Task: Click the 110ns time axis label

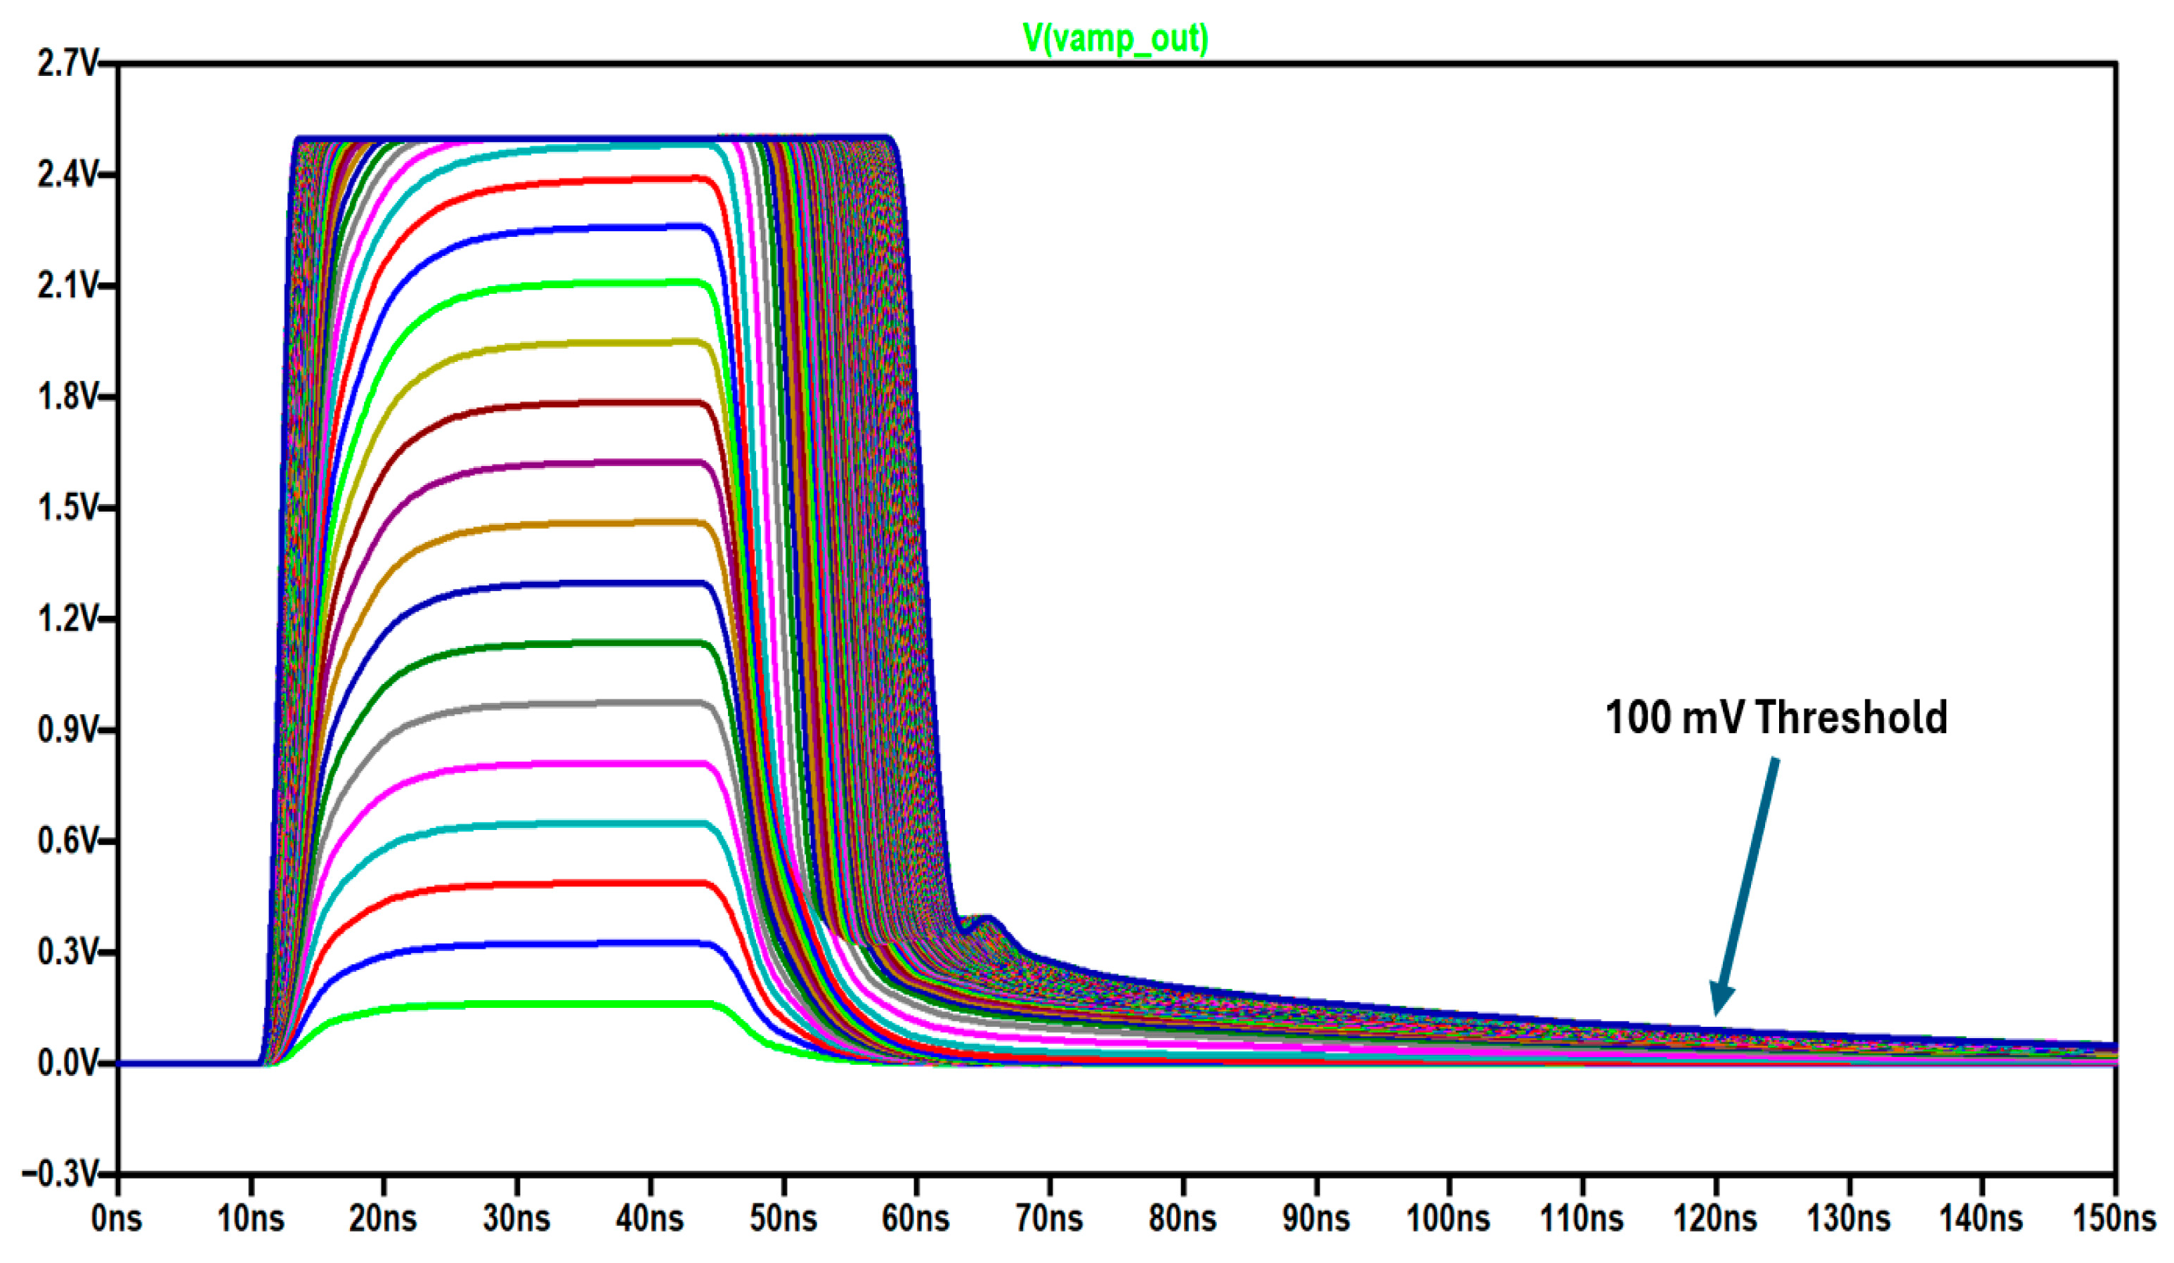Action: coord(1582,1219)
